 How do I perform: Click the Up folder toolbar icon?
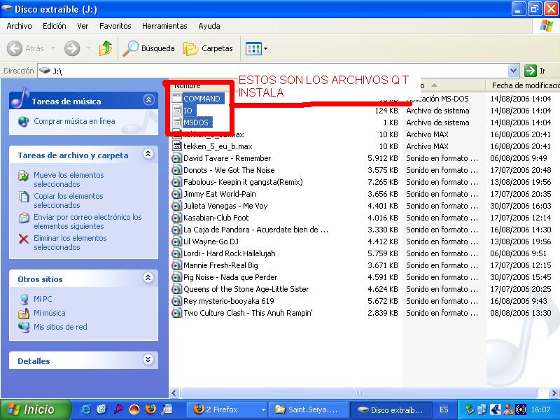tap(106, 48)
